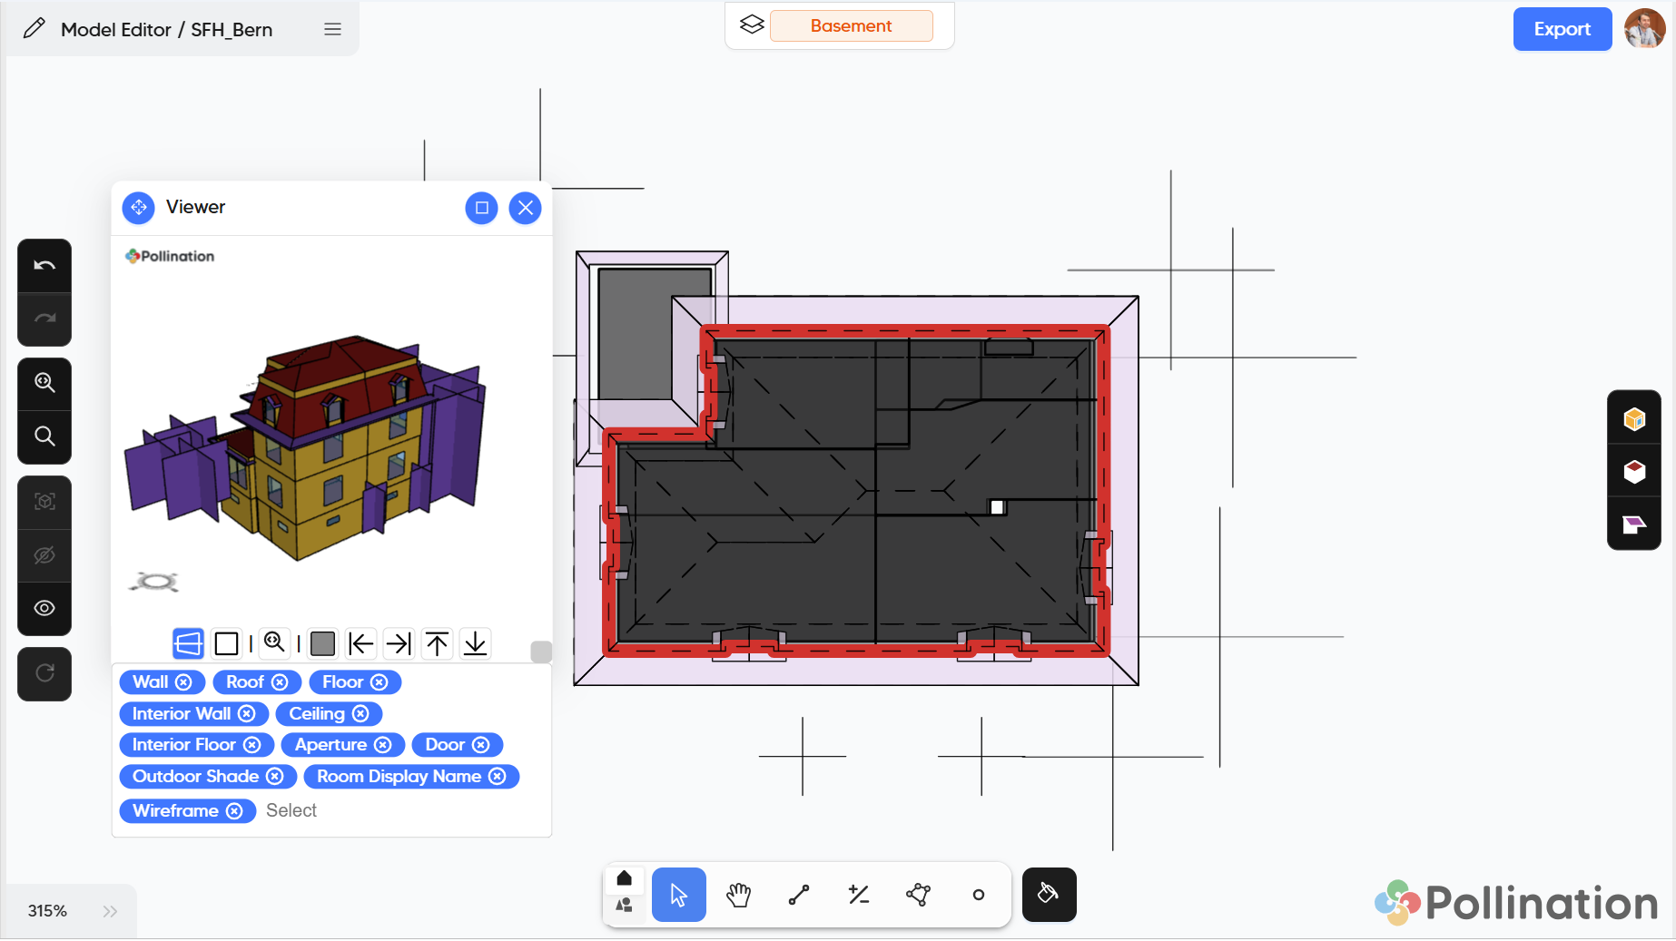Select the draw line tool

click(799, 895)
